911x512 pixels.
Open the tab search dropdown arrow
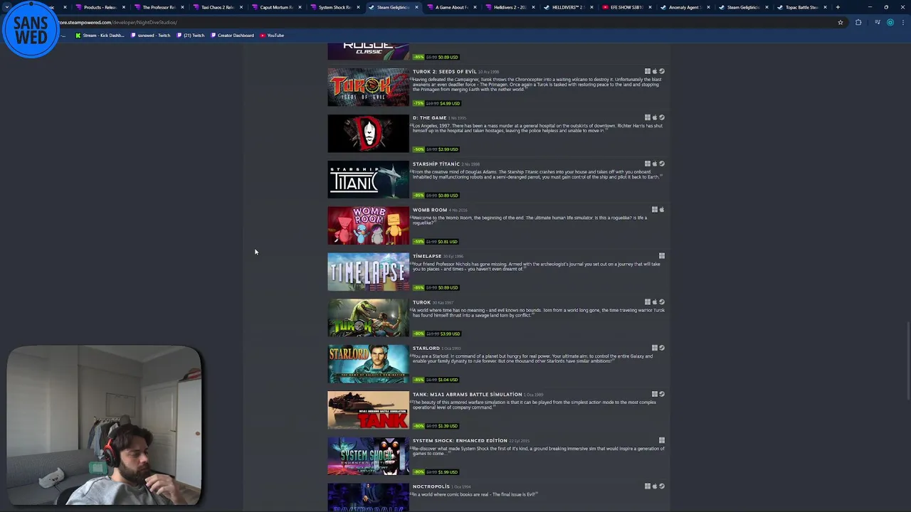(7, 7)
